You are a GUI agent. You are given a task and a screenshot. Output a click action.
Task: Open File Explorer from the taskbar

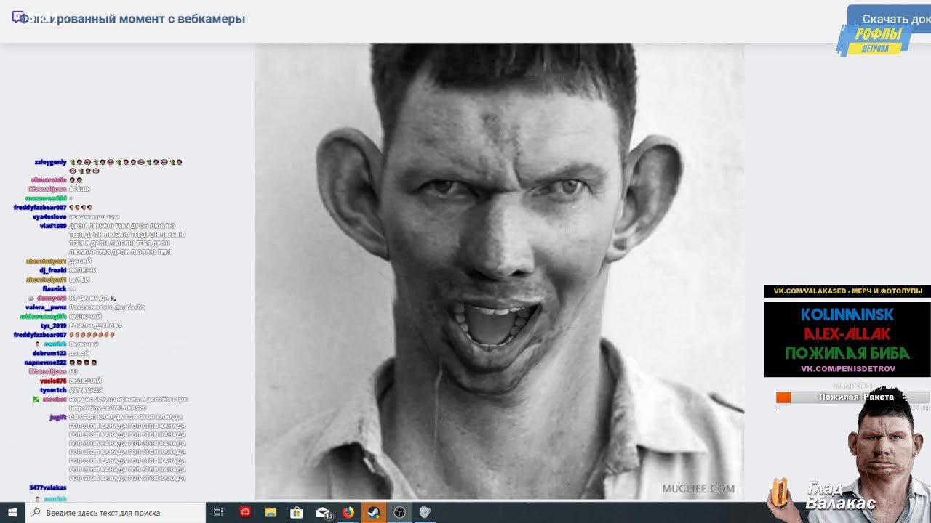[271, 512]
